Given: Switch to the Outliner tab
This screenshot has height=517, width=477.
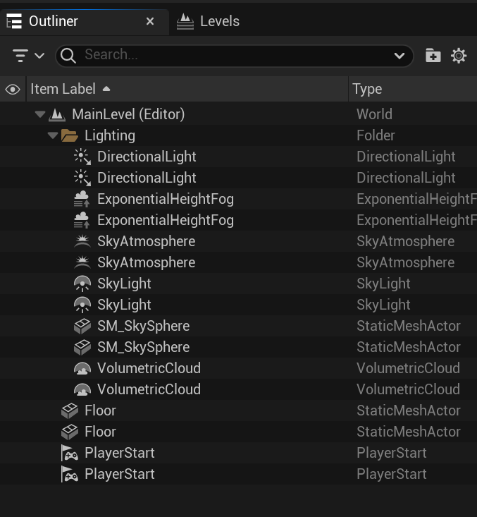Looking at the screenshot, I should coord(85,22).
